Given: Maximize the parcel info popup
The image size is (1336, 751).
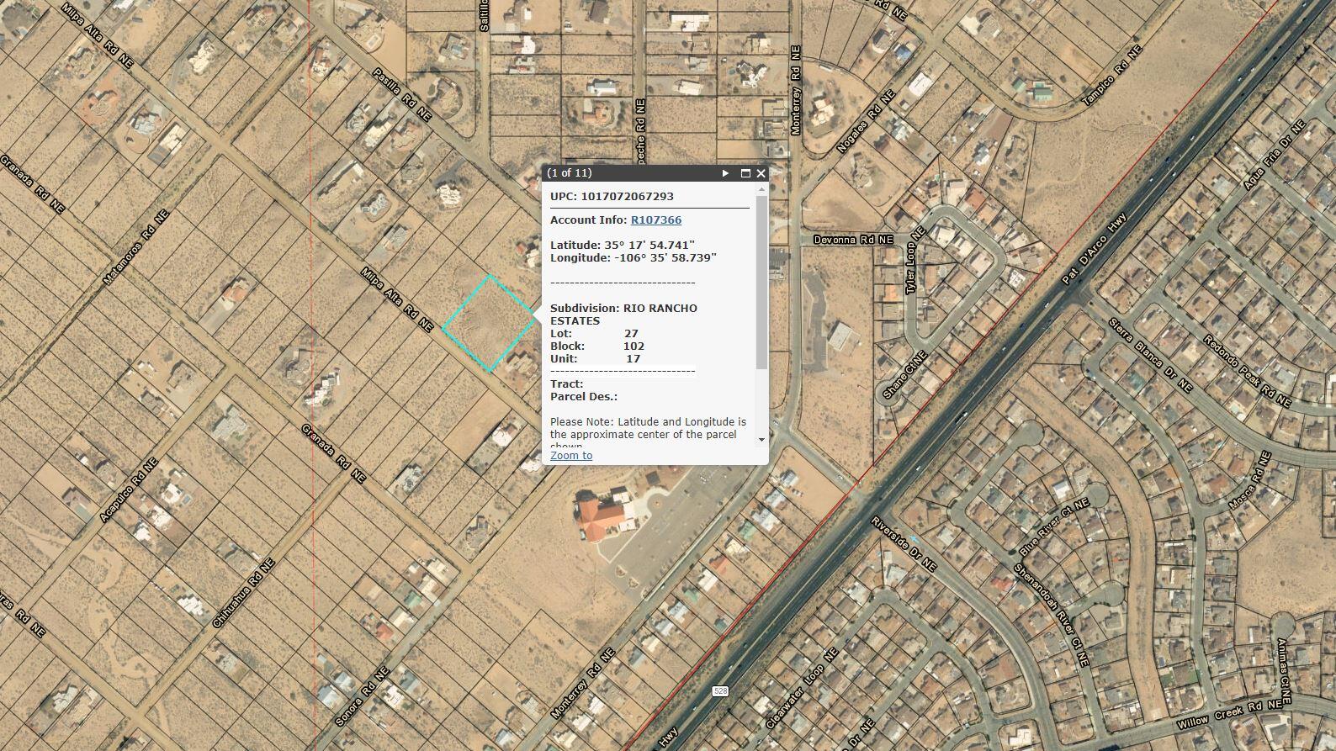Looking at the screenshot, I should [x=745, y=173].
